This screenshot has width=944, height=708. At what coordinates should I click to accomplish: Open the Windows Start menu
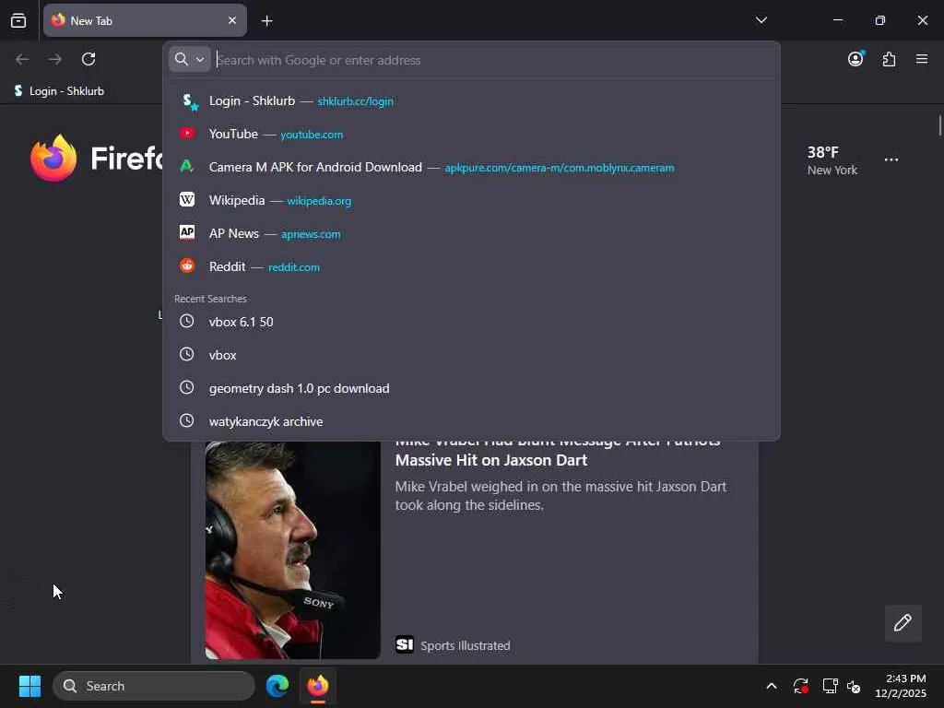click(x=29, y=686)
